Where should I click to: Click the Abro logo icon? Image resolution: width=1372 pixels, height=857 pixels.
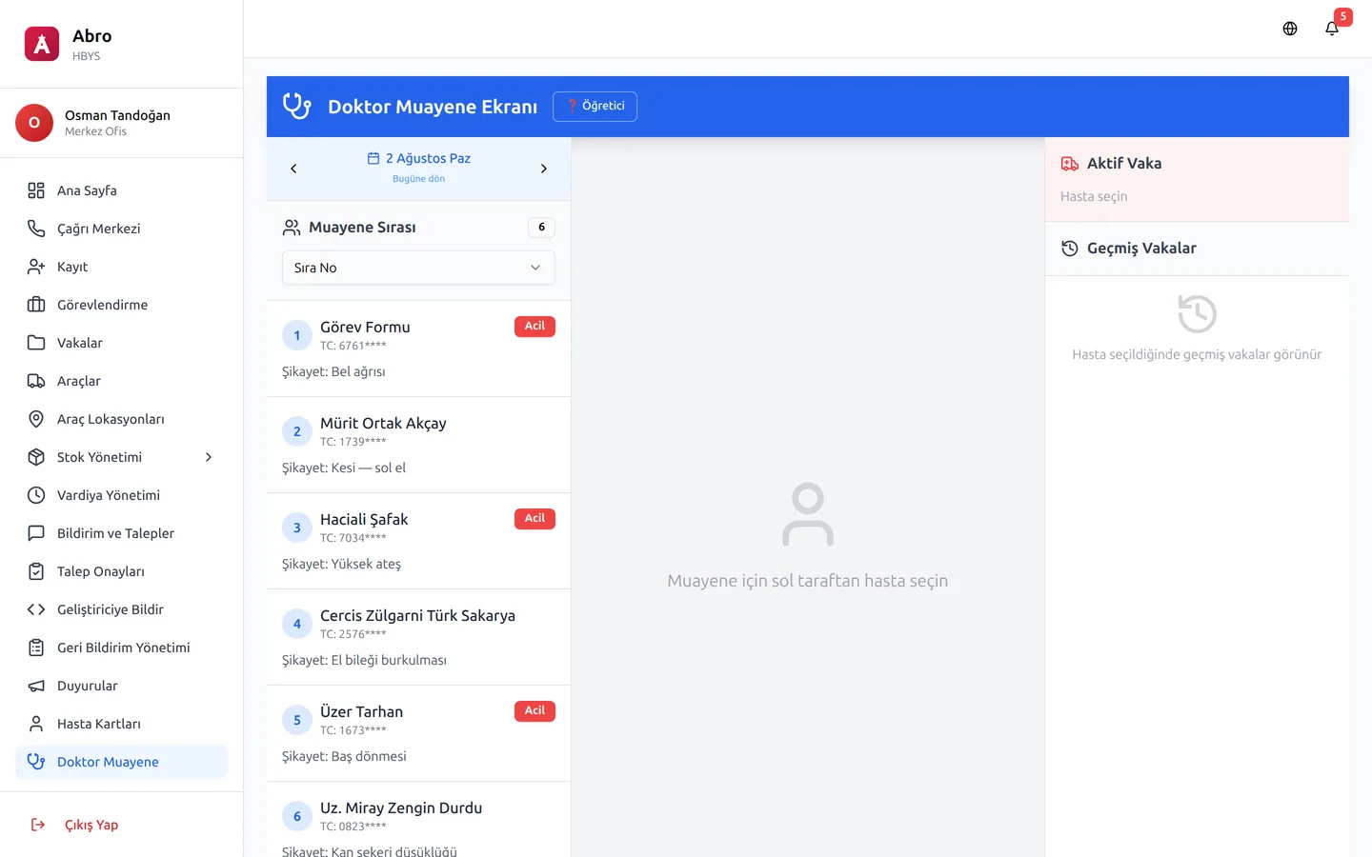[x=42, y=44]
